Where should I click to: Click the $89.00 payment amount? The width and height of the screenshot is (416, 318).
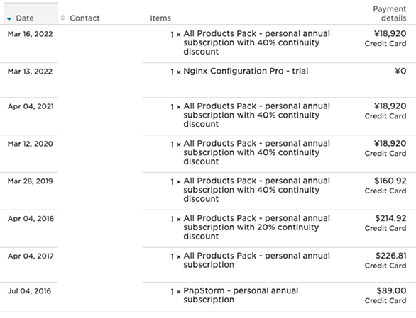click(391, 290)
